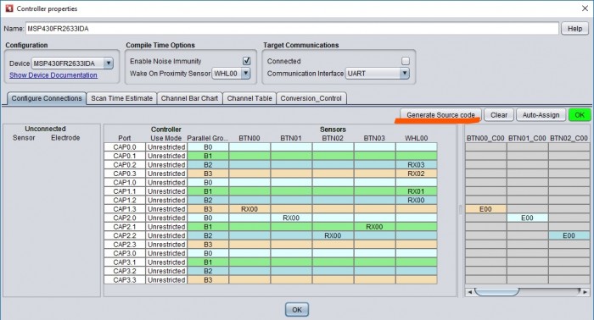This screenshot has height=320, width=594.
Task: Select port cell CAP1.3
Action: (125, 209)
